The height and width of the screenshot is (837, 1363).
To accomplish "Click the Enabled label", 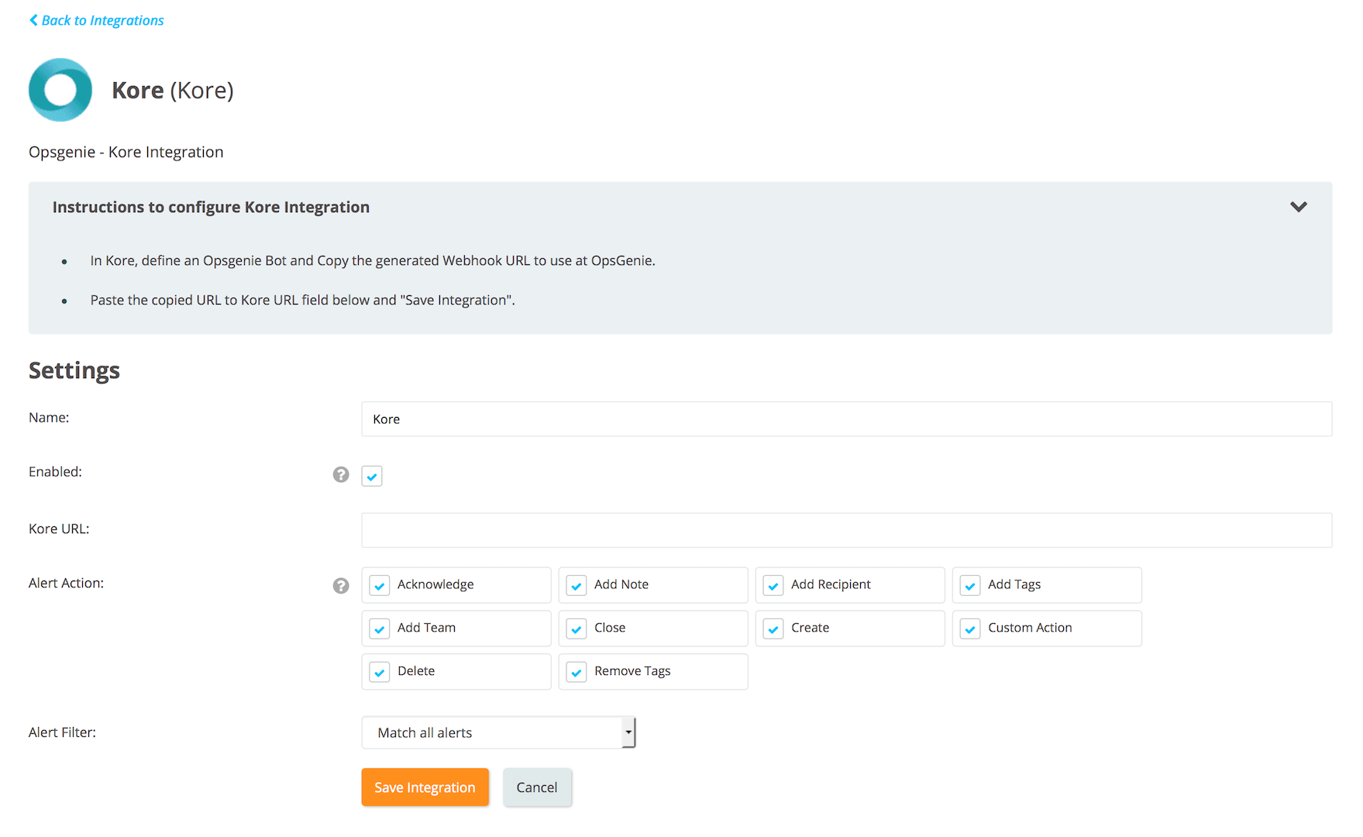I will click(x=55, y=471).
